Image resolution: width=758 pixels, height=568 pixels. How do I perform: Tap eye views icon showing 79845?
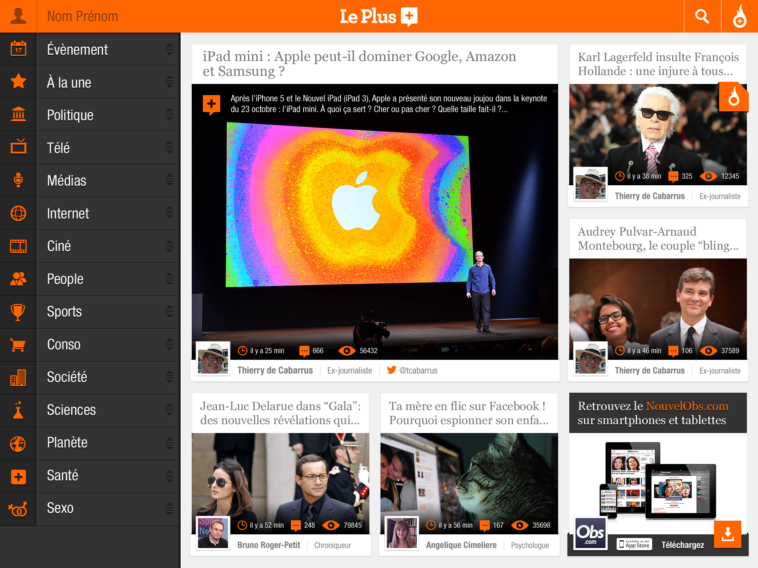click(331, 525)
